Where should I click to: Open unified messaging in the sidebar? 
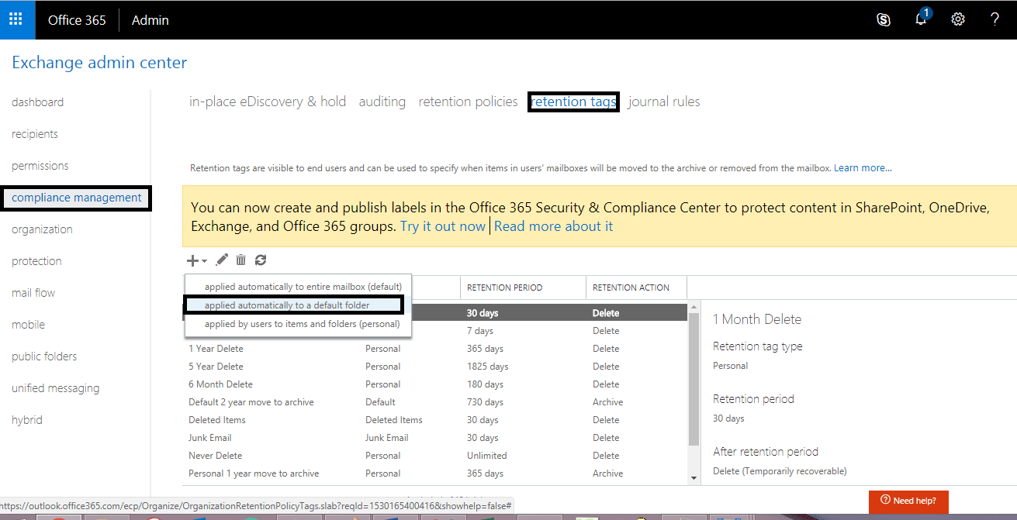56,388
